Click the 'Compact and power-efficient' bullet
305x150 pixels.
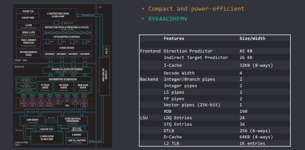pyautogui.click(x=196, y=9)
